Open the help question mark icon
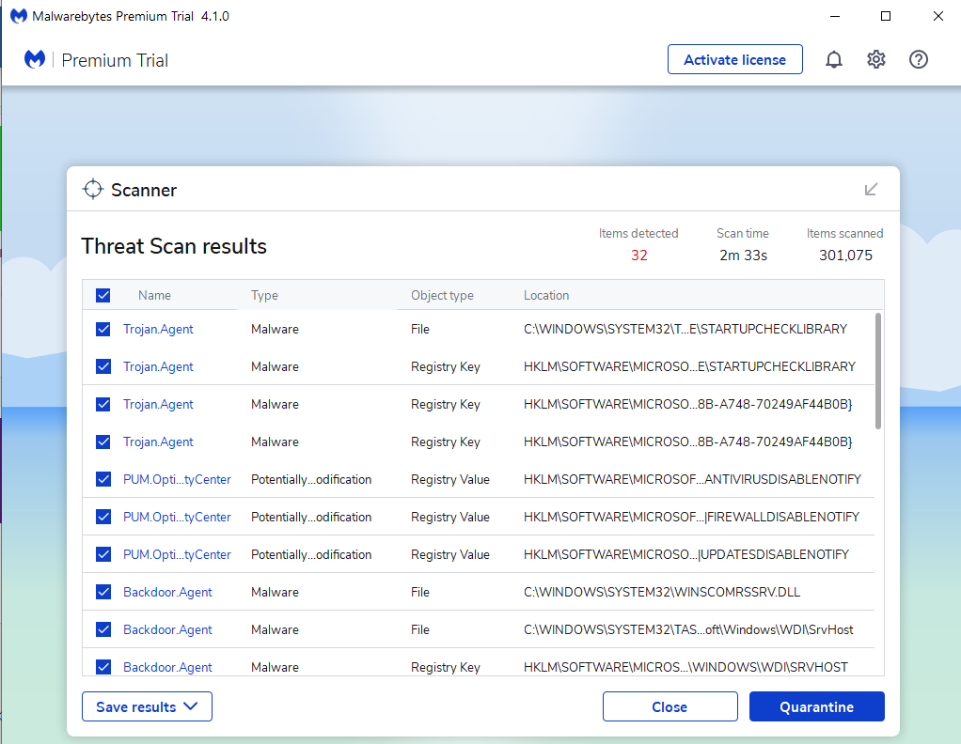The width and height of the screenshot is (961, 744). point(918,59)
